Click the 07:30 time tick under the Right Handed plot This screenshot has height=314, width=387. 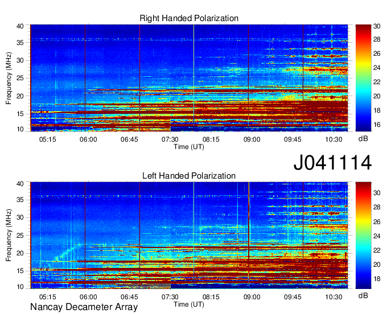coord(170,139)
